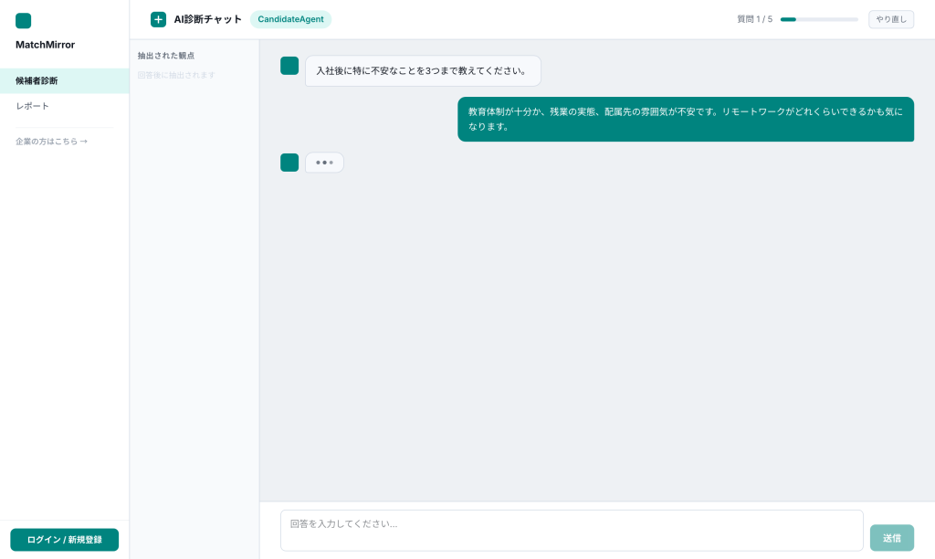Screen dimensions: 935x559
Task: Click the MatchMirror logo icon
Action: (x=23, y=21)
